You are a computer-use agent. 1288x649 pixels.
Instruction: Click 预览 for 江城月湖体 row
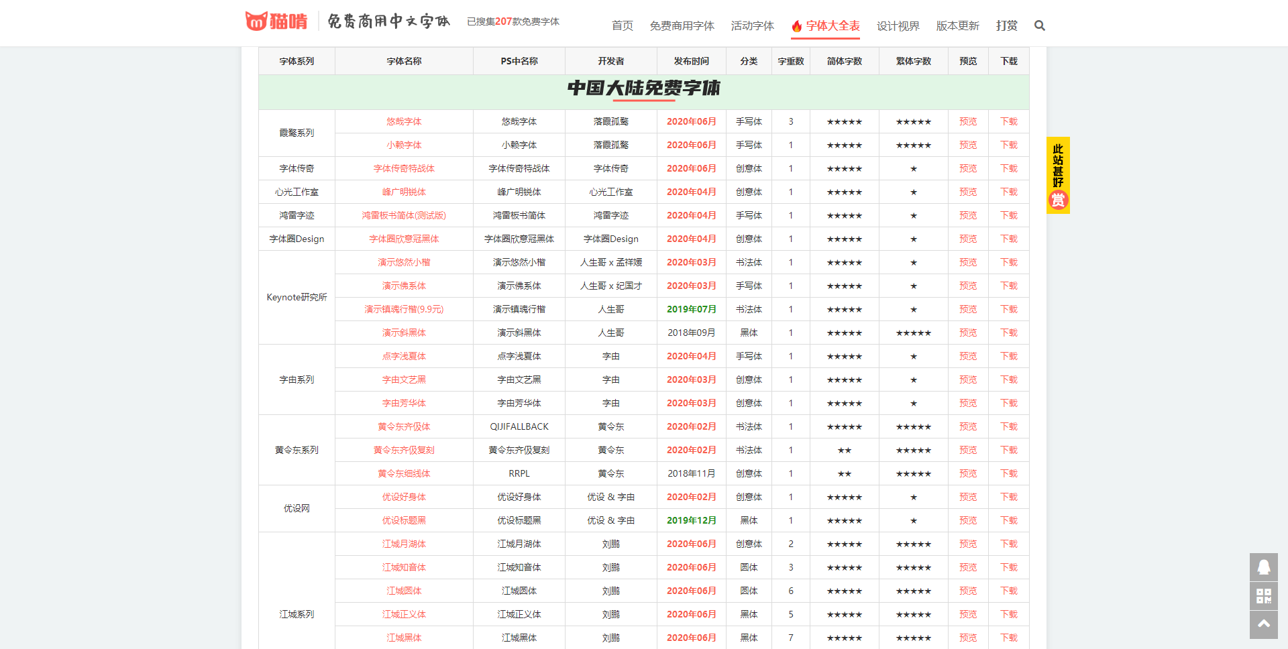point(968,544)
